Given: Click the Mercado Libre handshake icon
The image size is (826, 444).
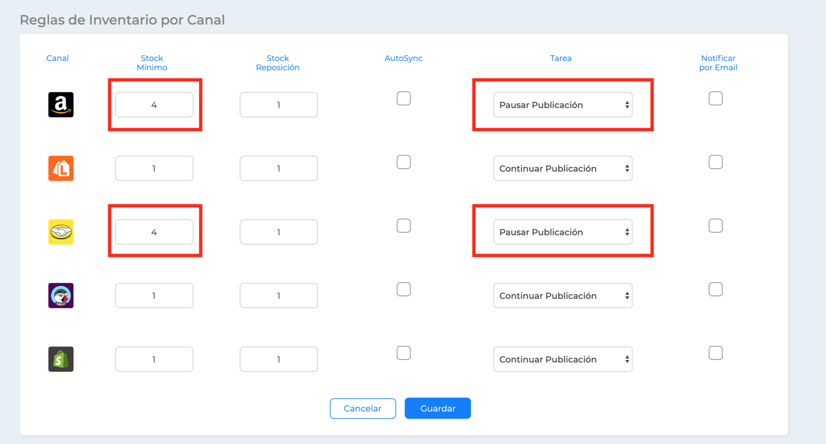Looking at the screenshot, I should pyautogui.click(x=61, y=232).
